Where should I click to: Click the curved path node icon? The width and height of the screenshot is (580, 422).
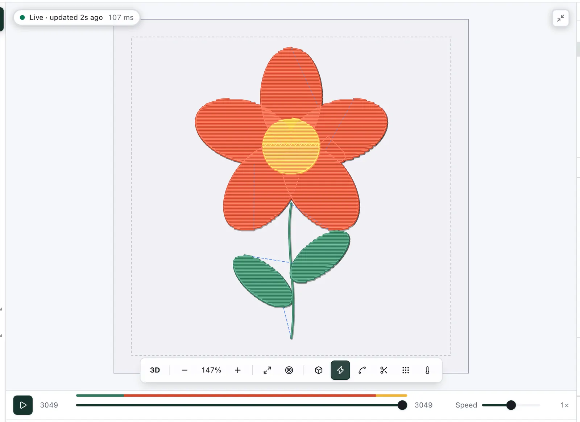(362, 370)
